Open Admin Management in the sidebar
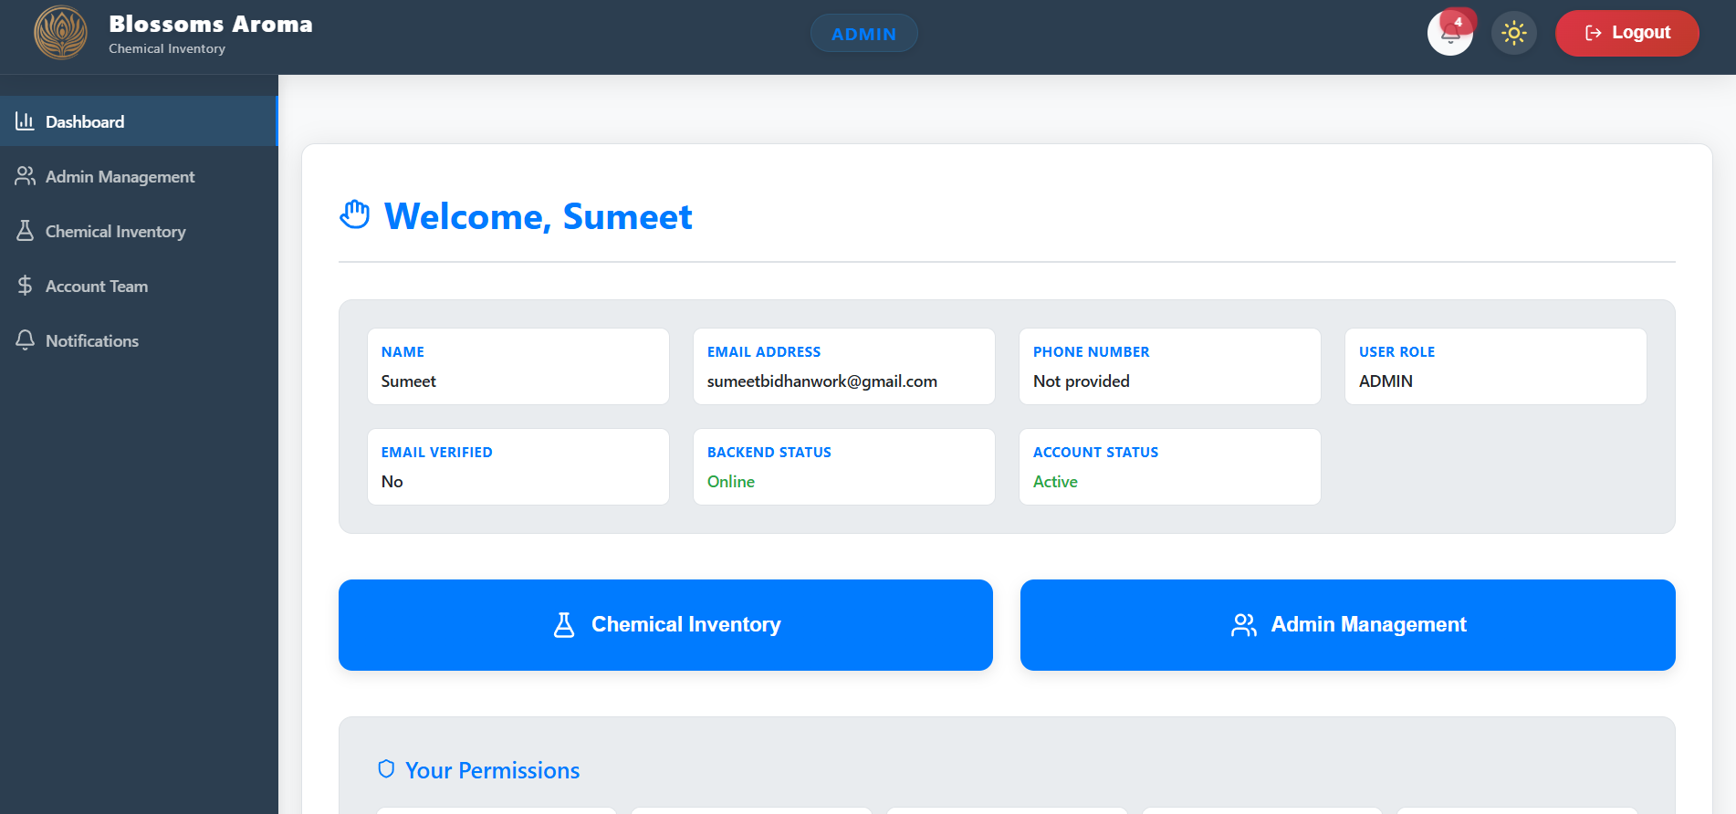Viewport: 1736px width, 814px height. [139, 176]
